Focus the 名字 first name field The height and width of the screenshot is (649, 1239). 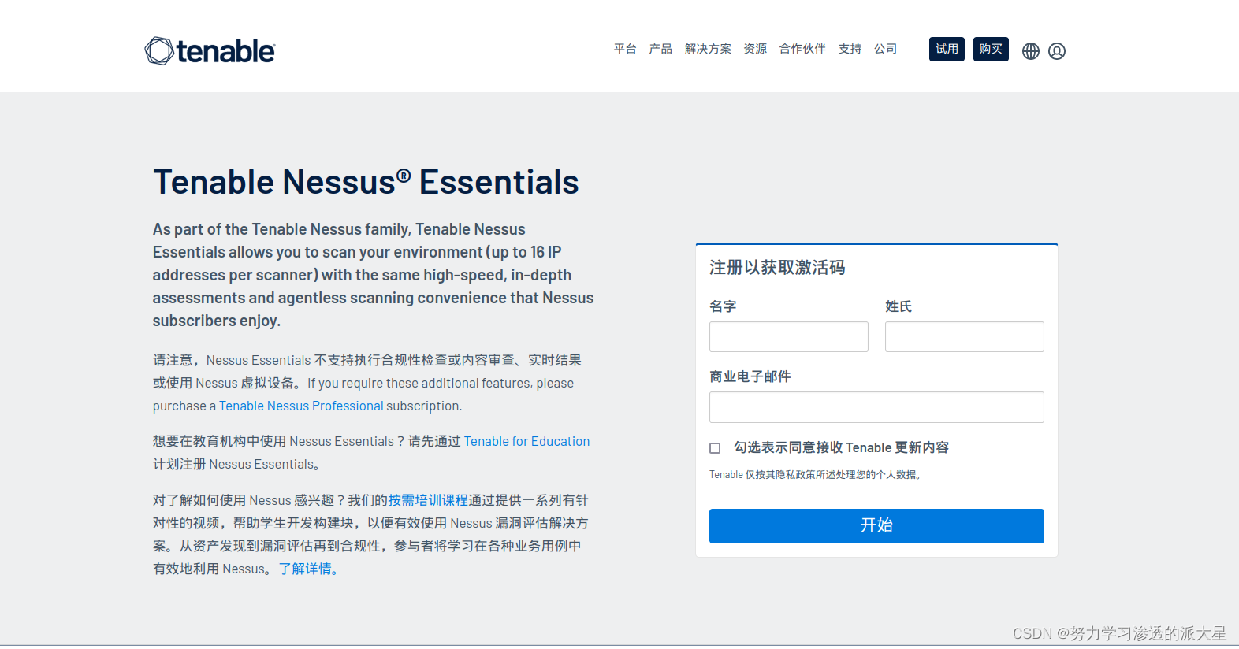coord(789,336)
